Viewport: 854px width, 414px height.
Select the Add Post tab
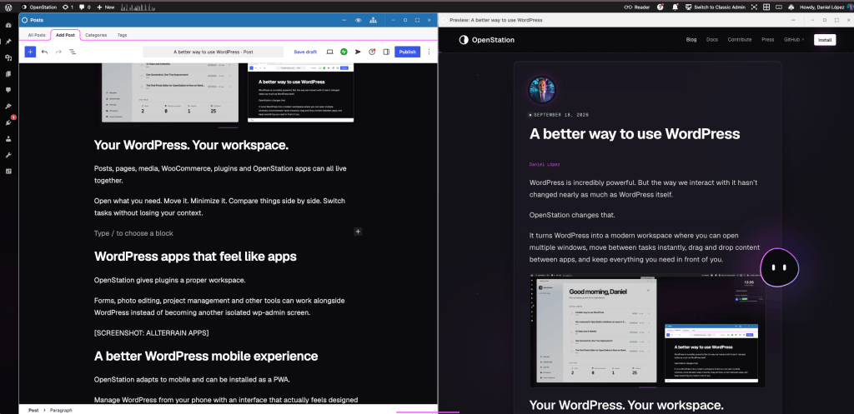pos(65,35)
